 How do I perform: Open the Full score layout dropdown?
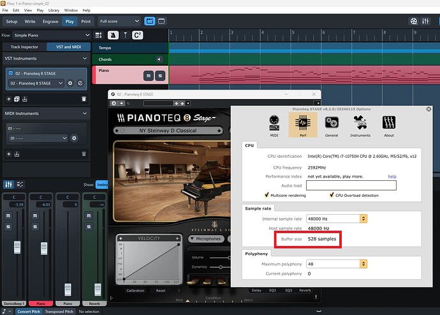coord(119,21)
